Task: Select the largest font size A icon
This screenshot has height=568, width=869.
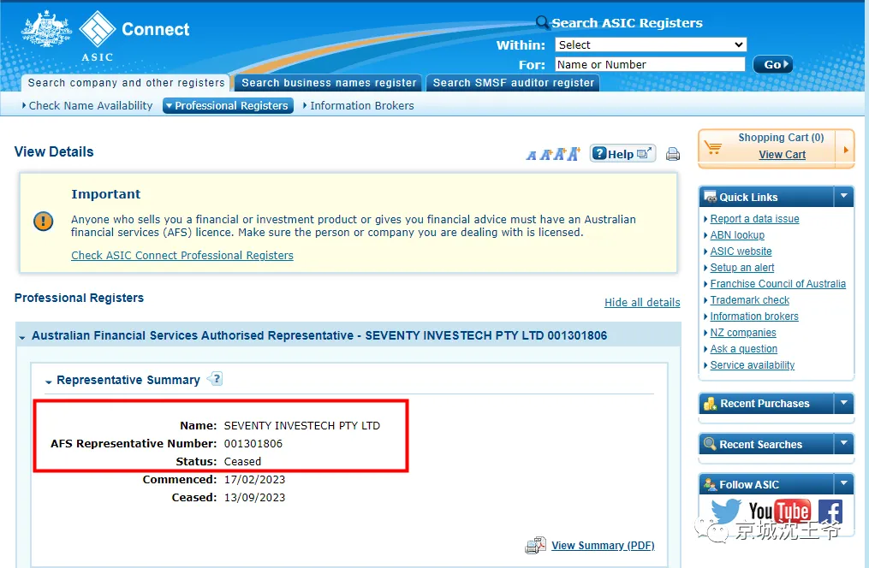Action: coord(574,153)
